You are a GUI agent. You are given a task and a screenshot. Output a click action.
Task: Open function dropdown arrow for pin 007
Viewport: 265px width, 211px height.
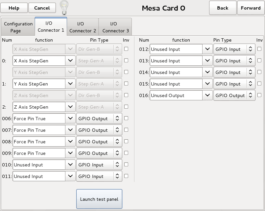pos(70,130)
